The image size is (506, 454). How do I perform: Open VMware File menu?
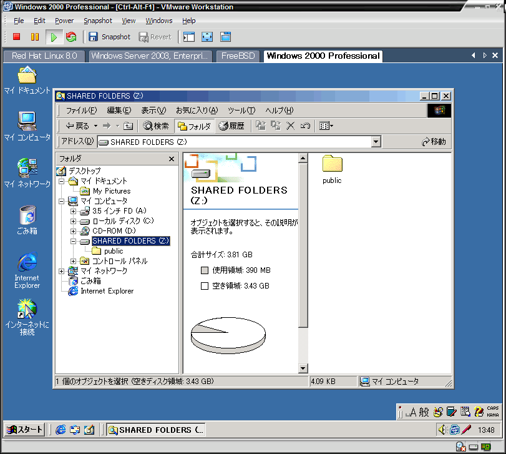click(x=19, y=21)
